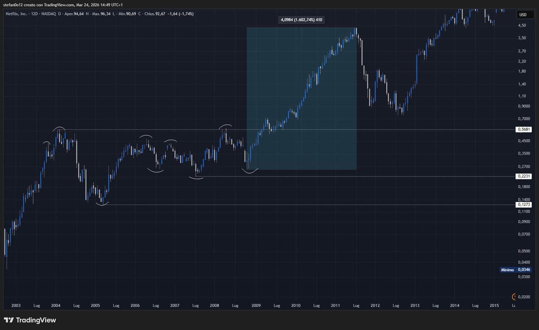Click the 2009 time axis label

256,305
